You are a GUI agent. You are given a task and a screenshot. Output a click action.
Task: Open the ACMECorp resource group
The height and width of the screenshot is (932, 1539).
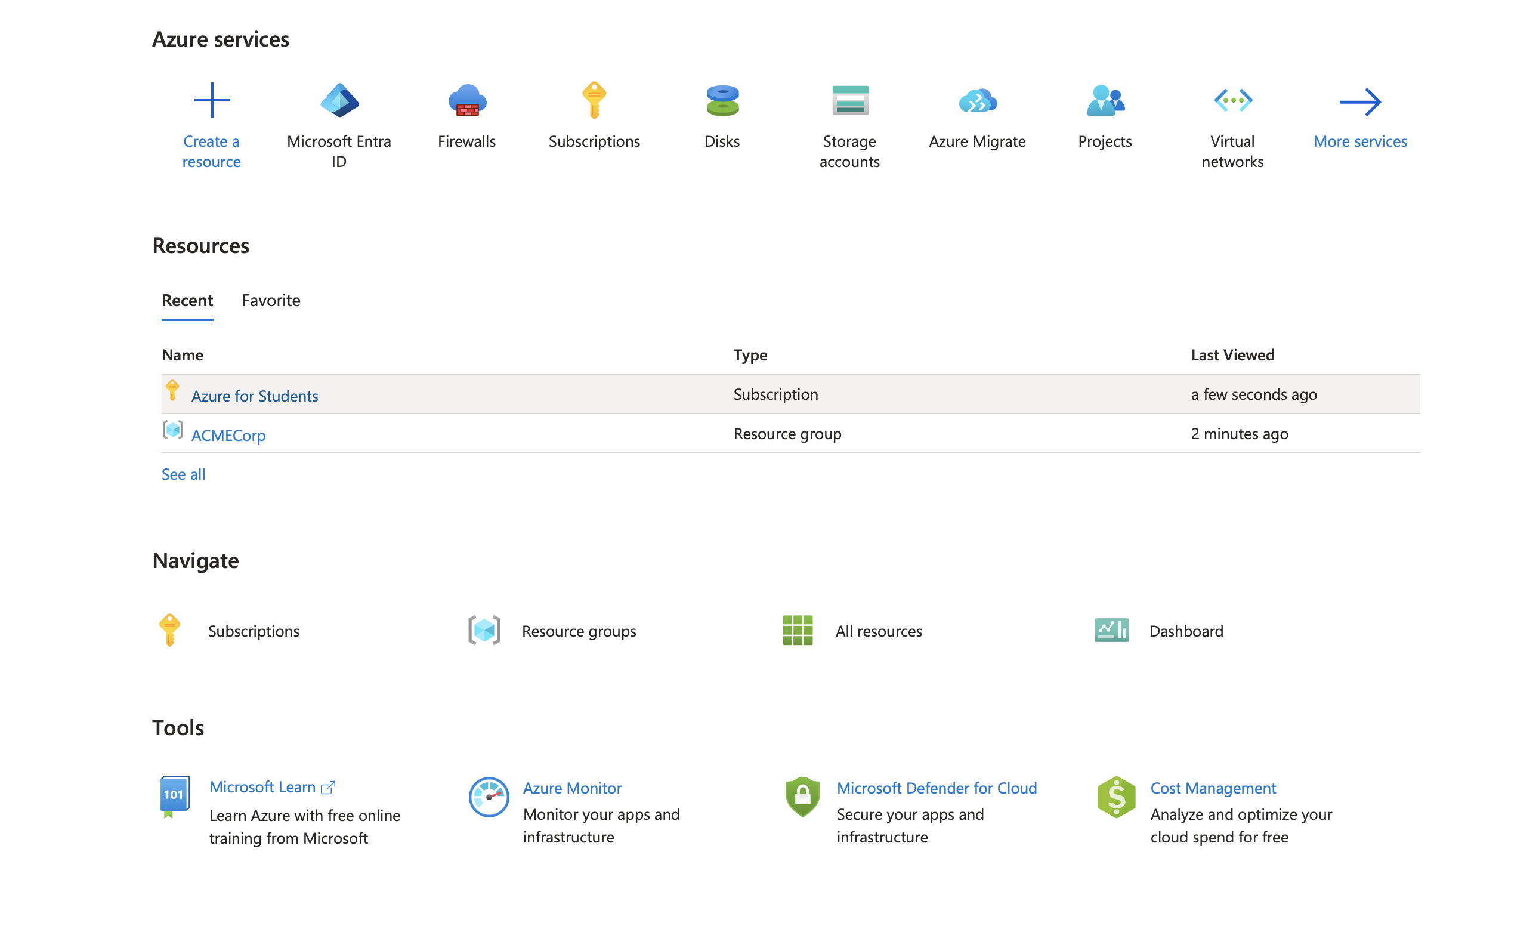click(228, 436)
